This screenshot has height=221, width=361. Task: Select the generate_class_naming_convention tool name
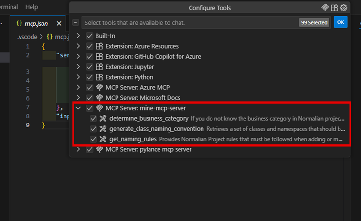coord(157,129)
